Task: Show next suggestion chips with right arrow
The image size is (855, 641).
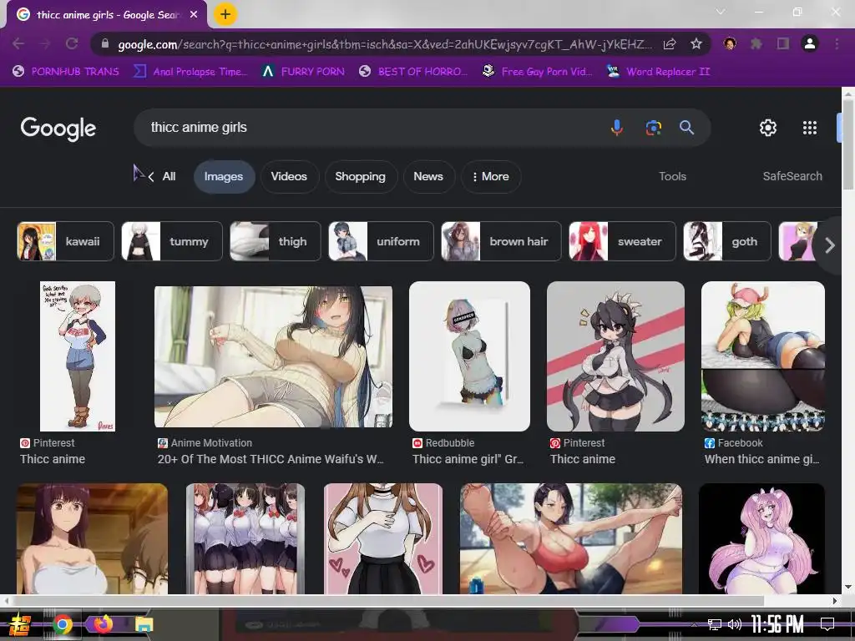Action: (x=830, y=245)
